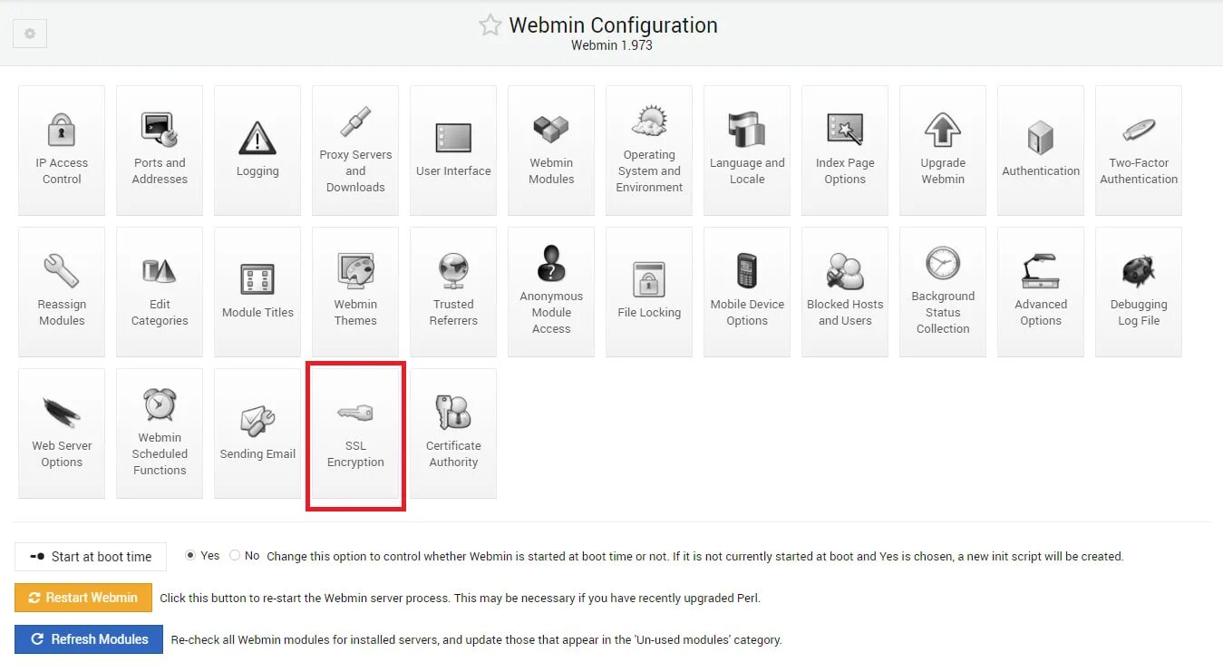Open Upgrade Webmin page
1223x672 pixels.
coord(943,151)
